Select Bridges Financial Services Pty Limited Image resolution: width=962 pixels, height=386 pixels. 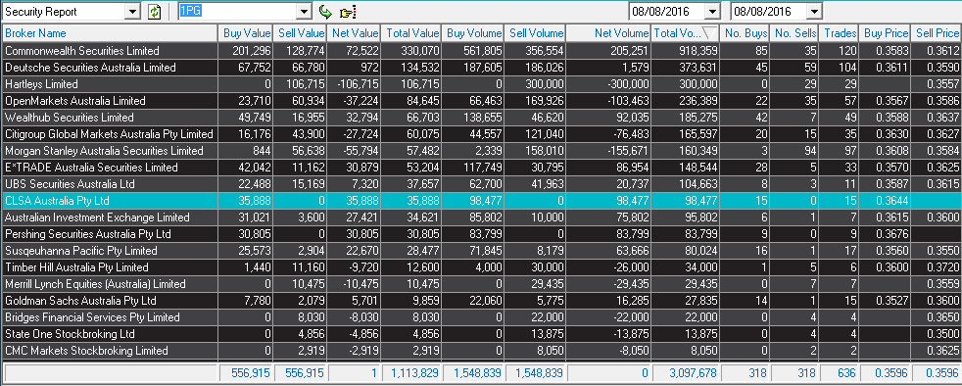coord(481,317)
